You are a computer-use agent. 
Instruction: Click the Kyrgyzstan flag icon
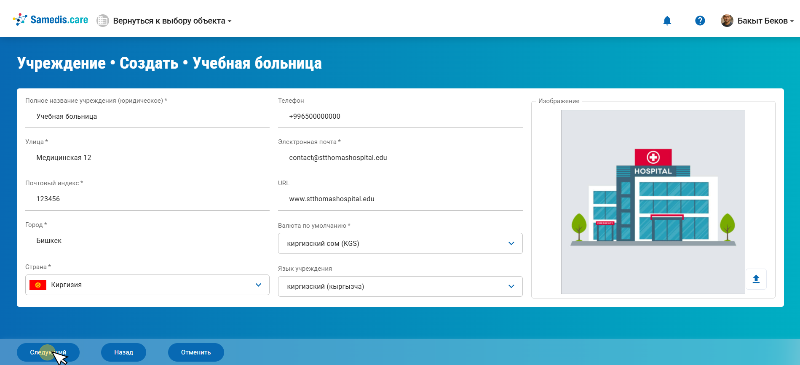click(38, 285)
